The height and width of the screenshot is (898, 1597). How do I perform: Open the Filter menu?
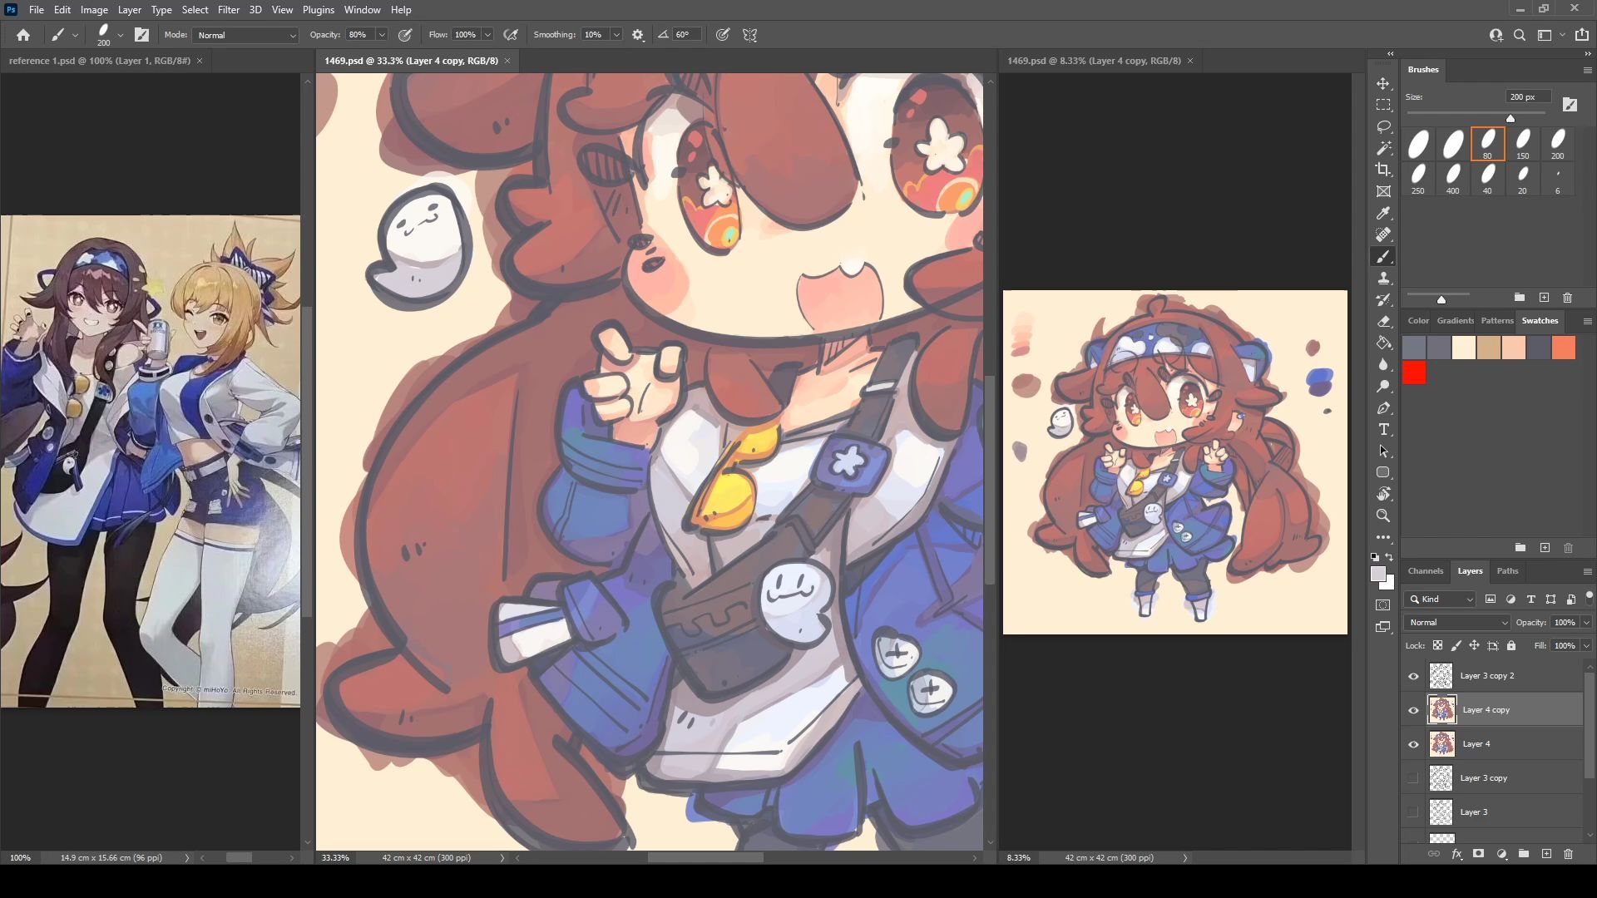[229, 10]
